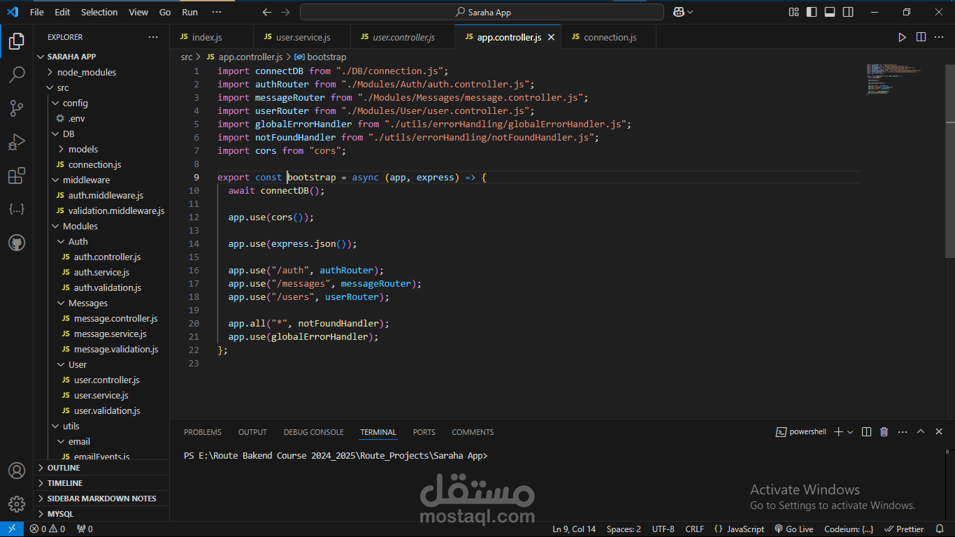
Task: Expand the models folder
Action: pos(102,149)
